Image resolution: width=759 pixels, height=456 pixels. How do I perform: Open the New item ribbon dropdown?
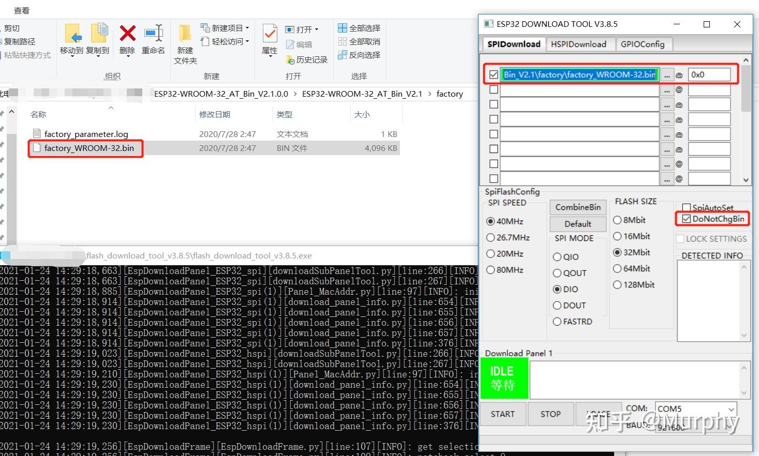(x=225, y=28)
